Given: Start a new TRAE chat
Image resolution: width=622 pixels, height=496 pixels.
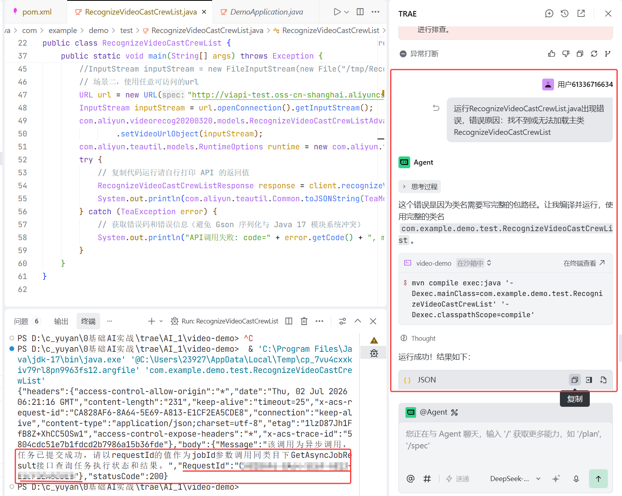Looking at the screenshot, I should [549, 14].
